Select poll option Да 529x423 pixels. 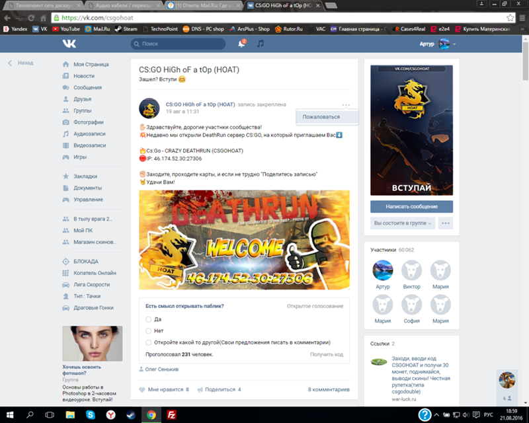[148, 319]
